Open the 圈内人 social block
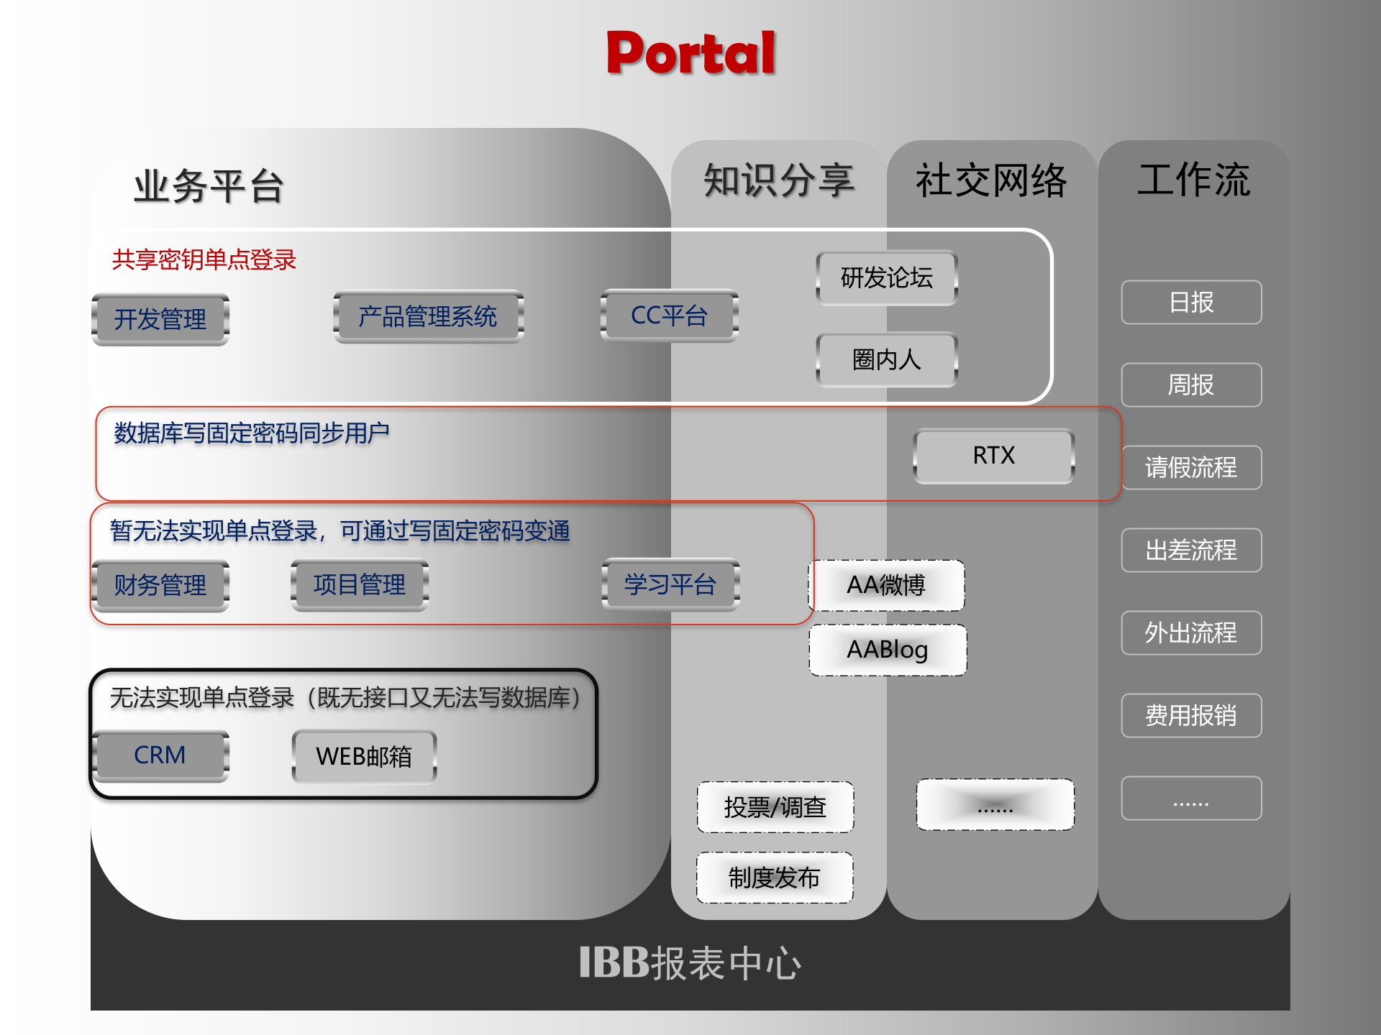This screenshot has width=1381, height=1035. point(886,362)
